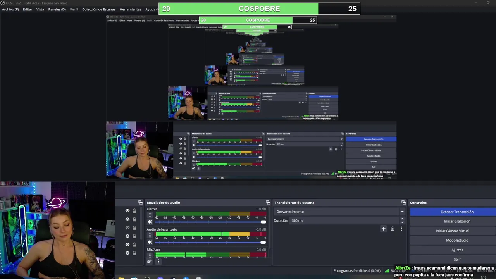Click the alertas volume slider

tap(210, 222)
